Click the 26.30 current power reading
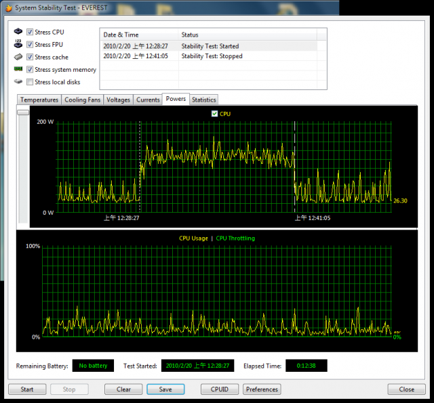Screen dimensions: 434x403 tap(400, 200)
